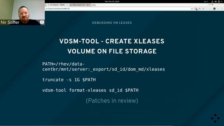Click the '(Patches in review)' text
This screenshot has height=126, width=224.
(x=112, y=101)
